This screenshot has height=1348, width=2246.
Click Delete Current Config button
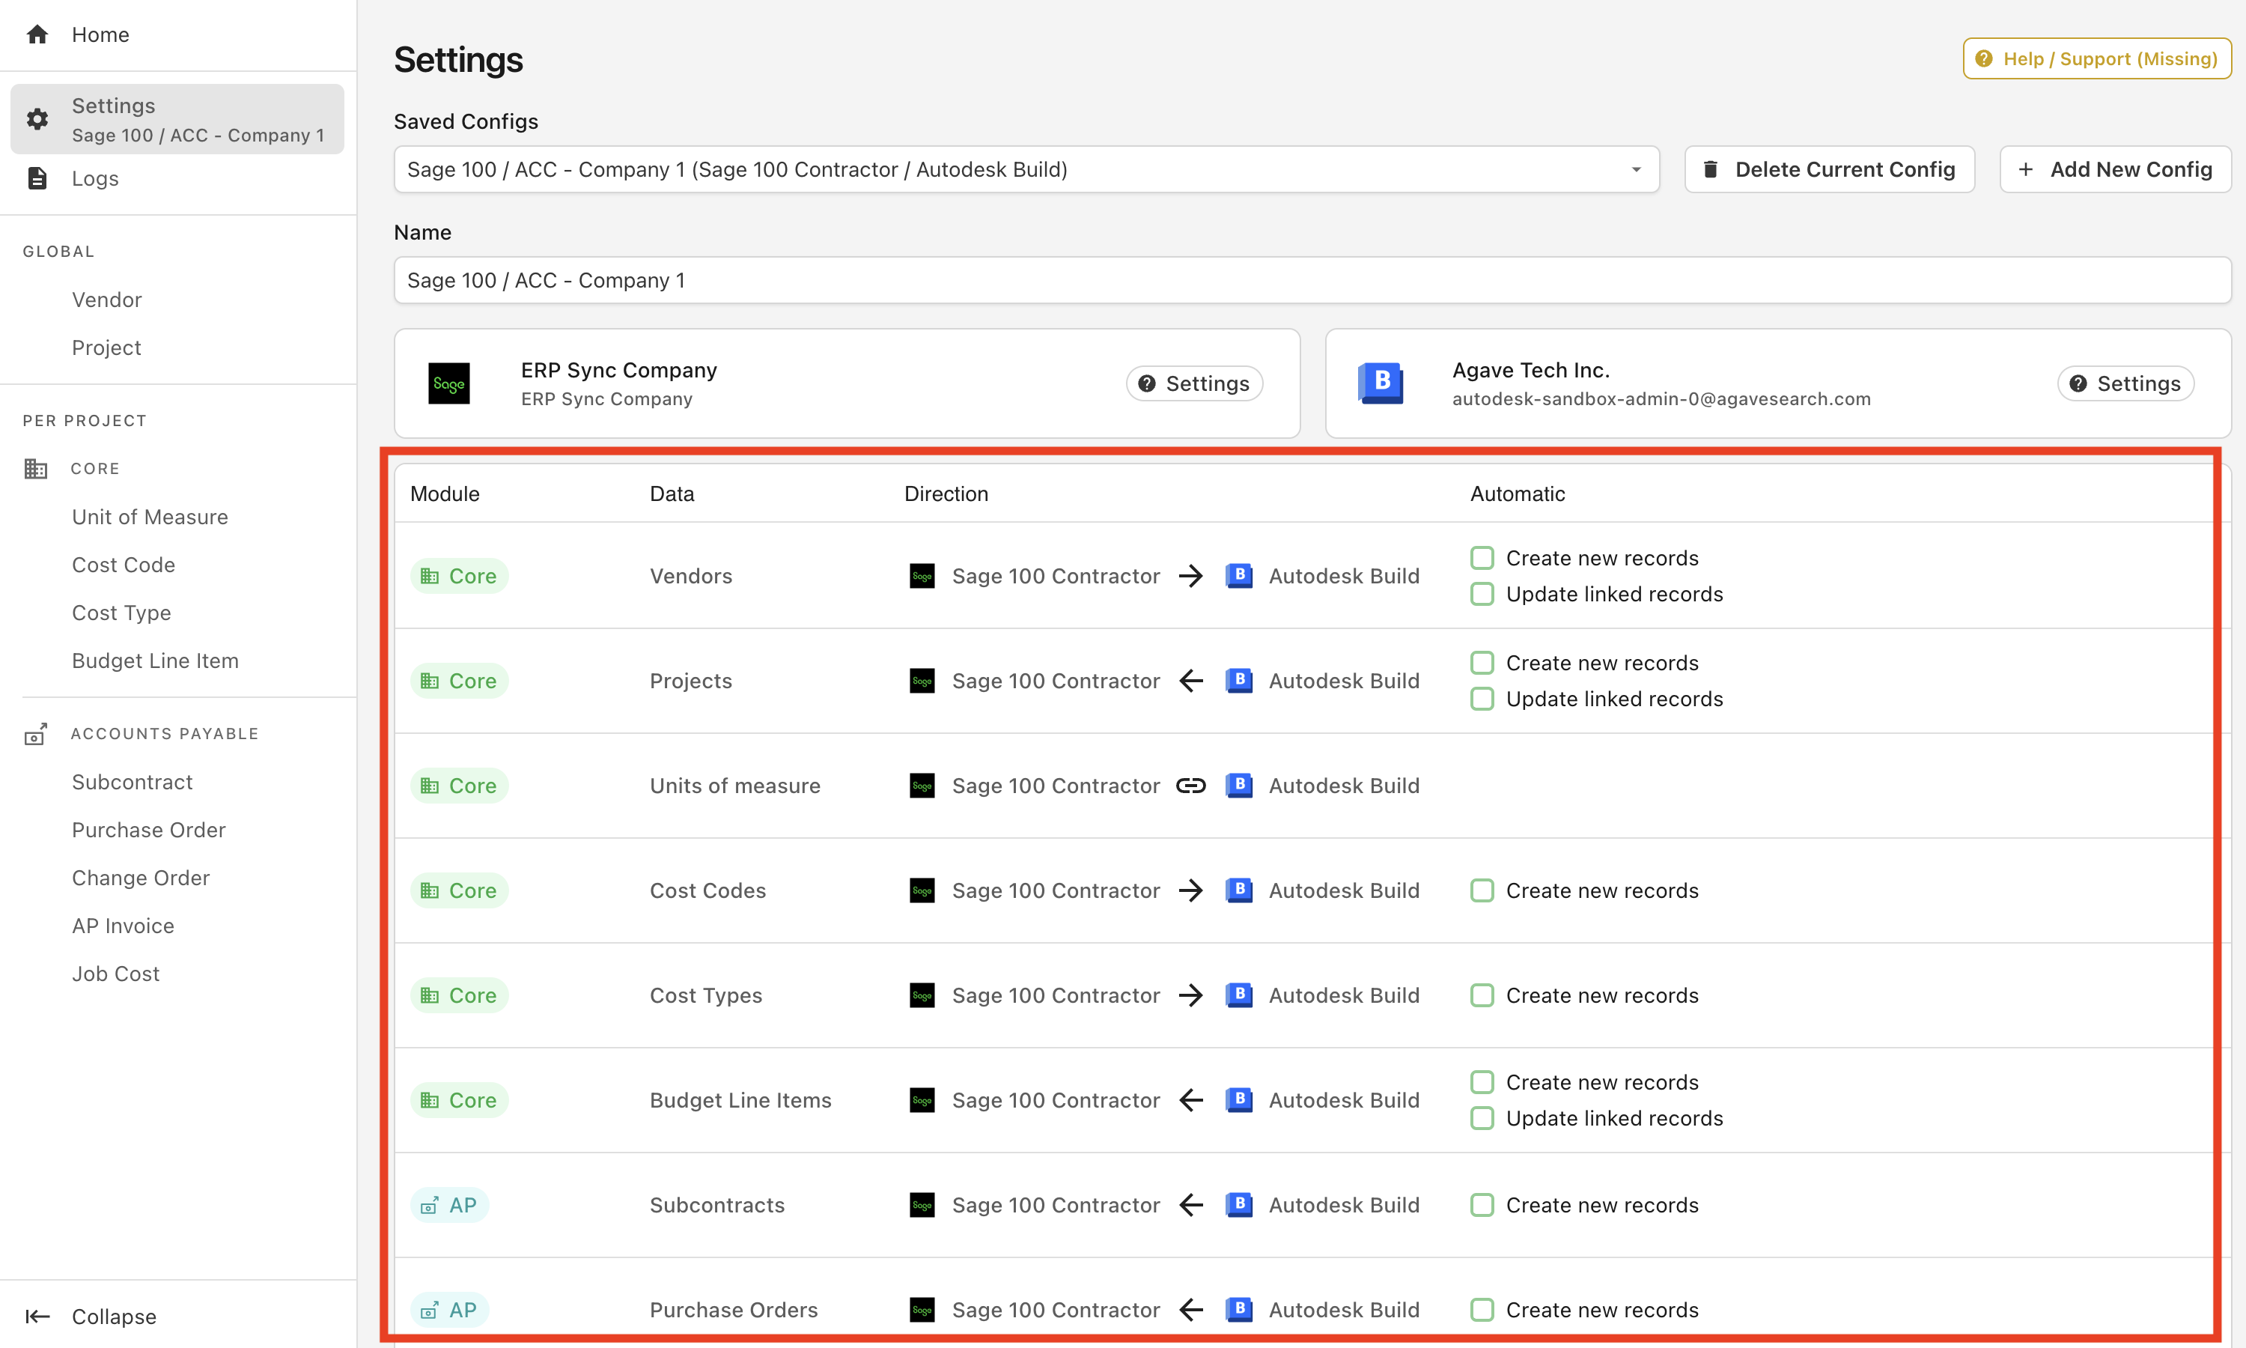click(1829, 169)
